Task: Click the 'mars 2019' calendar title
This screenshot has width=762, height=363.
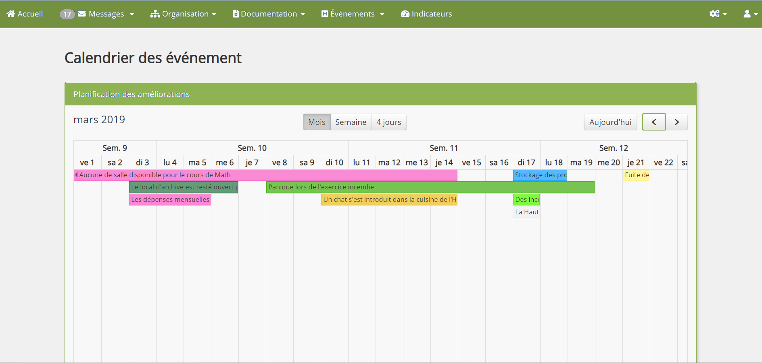Action: pos(99,120)
